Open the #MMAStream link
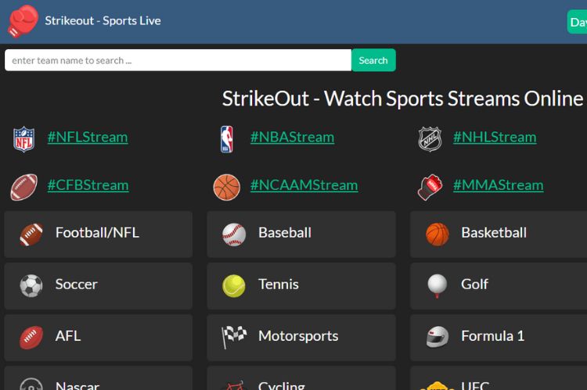This screenshot has height=390, width=587. 499,185
